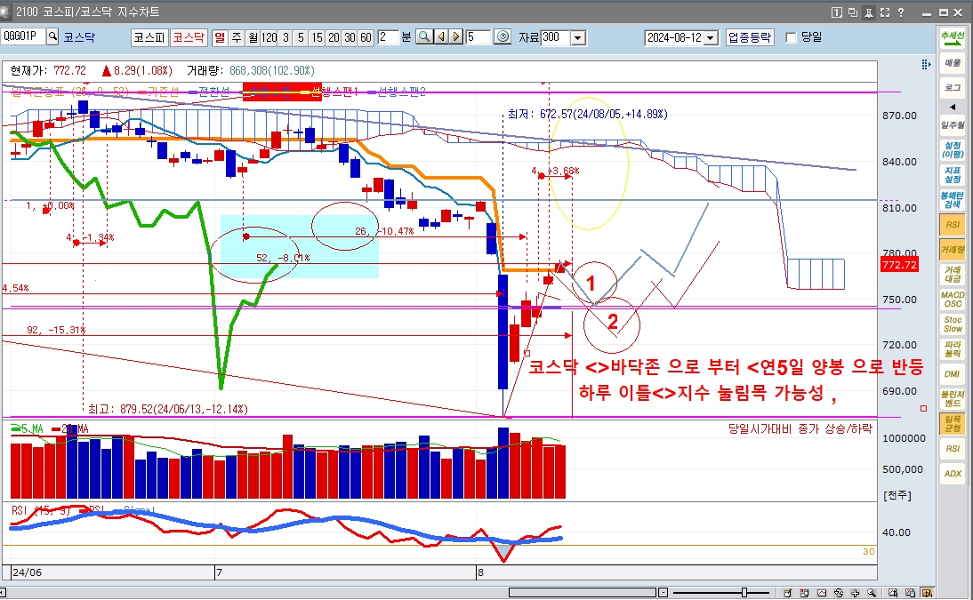The image size is (973, 600).
Task: Click the app icon at title bar left
Action: (x=5, y=12)
